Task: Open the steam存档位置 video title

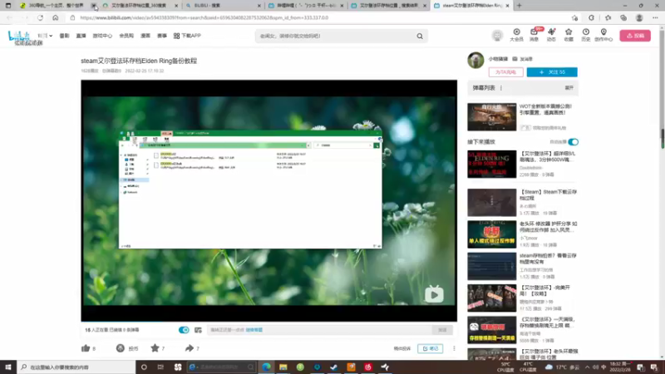Action: [548, 258]
